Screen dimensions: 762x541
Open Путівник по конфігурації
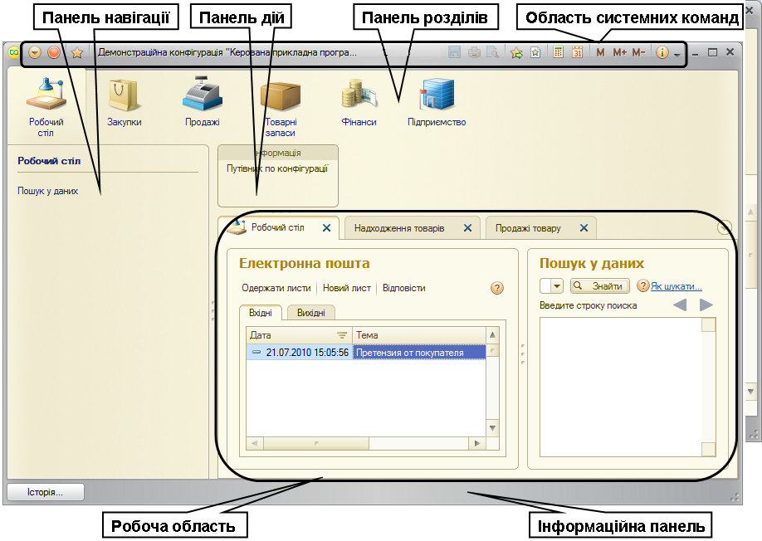tap(277, 168)
